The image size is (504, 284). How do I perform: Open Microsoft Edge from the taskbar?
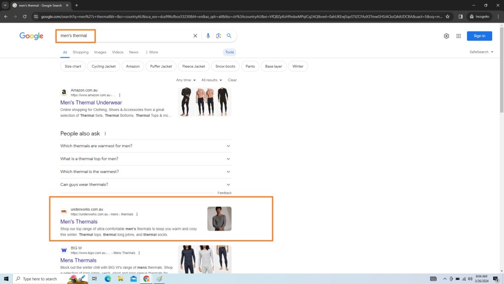click(x=108, y=279)
